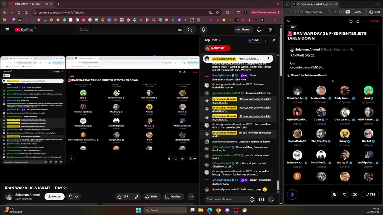Unmute microphone in X Space

pyautogui.click(x=292, y=194)
